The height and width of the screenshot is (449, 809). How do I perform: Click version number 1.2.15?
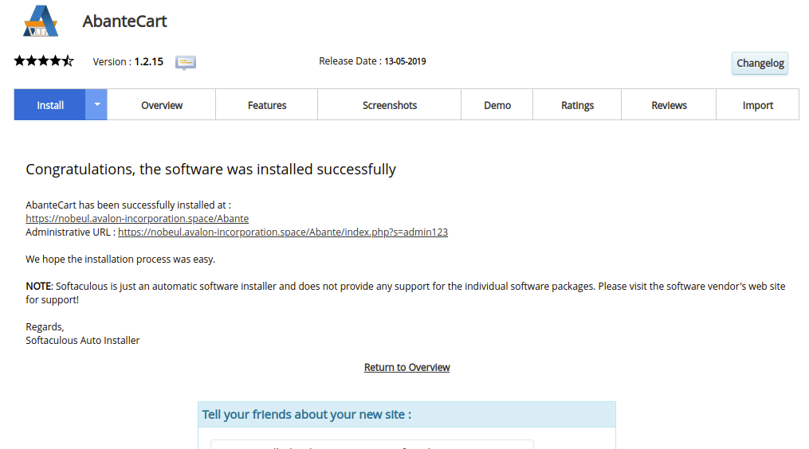tap(148, 61)
